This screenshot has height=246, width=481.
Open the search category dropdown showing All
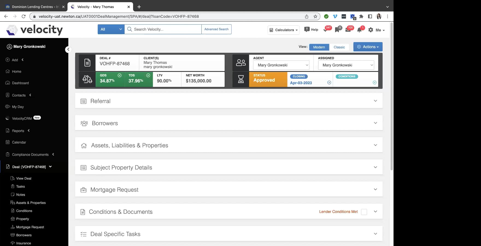click(x=110, y=29)
